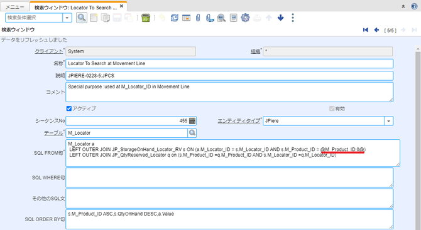Click the クライアント label link
This screenshot has height=230, width=421.
click(48, 51)
